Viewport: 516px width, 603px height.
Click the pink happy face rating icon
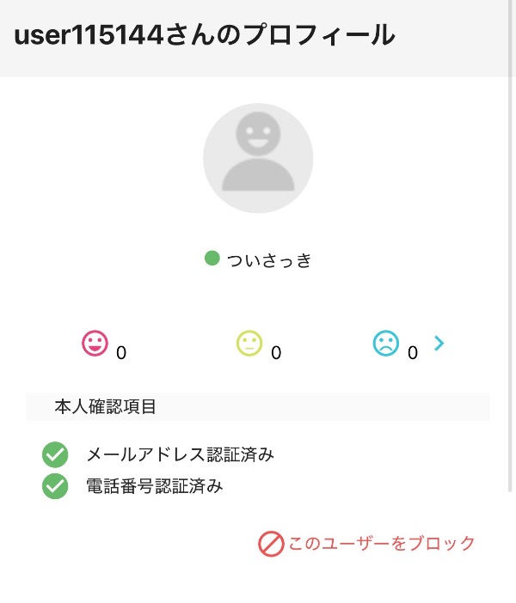[95, 344]
